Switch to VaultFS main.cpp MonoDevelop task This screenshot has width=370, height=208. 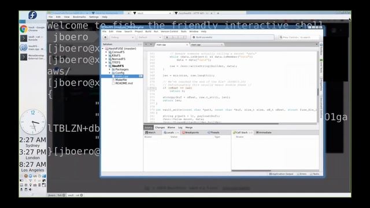click(x=32, y=47)
